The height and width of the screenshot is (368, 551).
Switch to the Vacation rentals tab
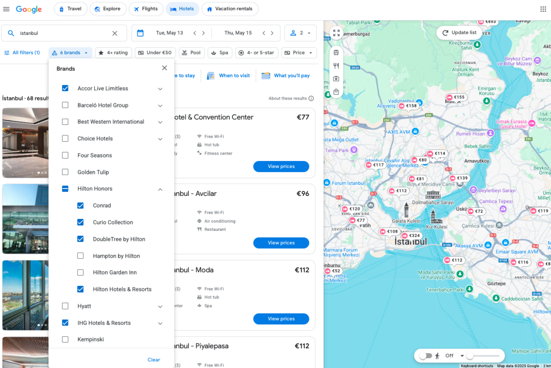pyautogui.click(x=230, y=9)
